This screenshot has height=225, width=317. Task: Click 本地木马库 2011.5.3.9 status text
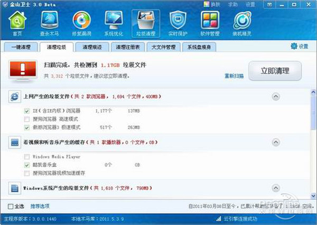coord(98,219)
